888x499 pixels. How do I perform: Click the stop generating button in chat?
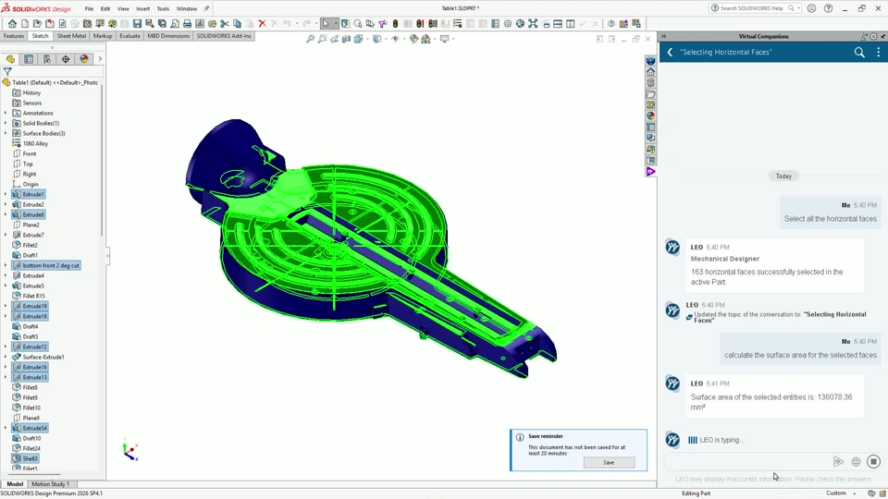(x=873, y=462)
